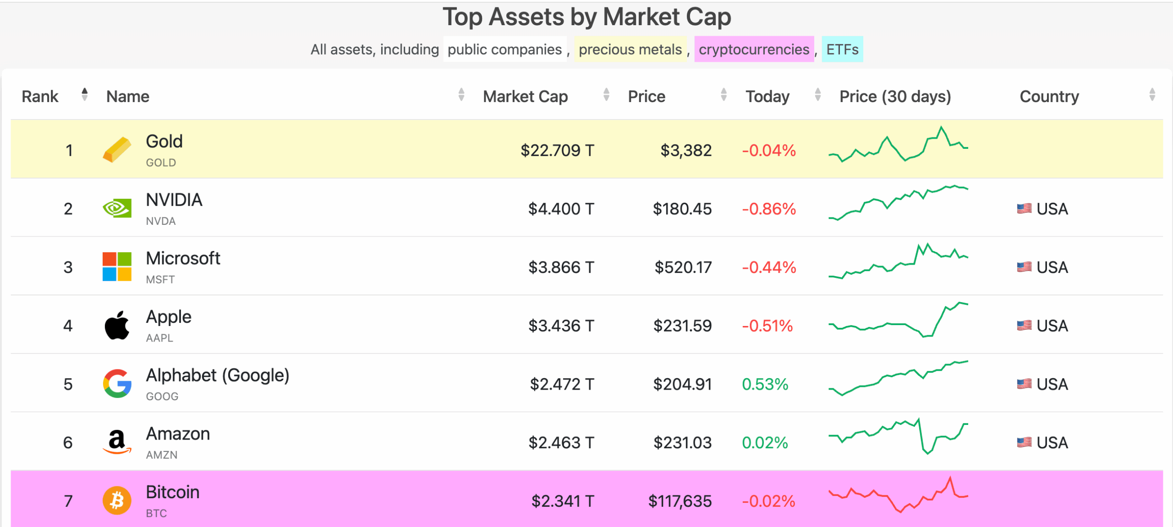
Task: Open the public companies filter link
Action: [x=504, y=49]
